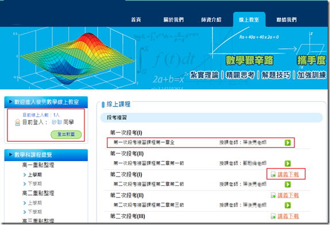This screenshot has width=330, height=225.
Task: Open 師資介紹 menu item
Action: pos(211,20)
